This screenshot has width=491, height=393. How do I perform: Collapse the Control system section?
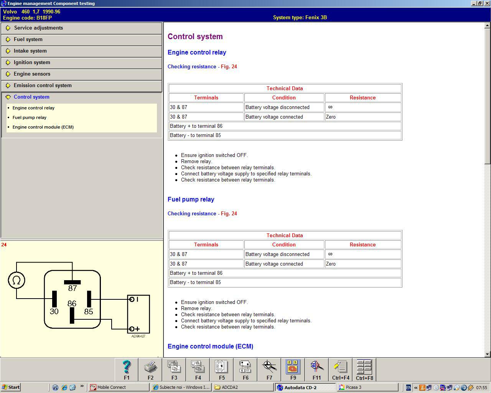31,97
